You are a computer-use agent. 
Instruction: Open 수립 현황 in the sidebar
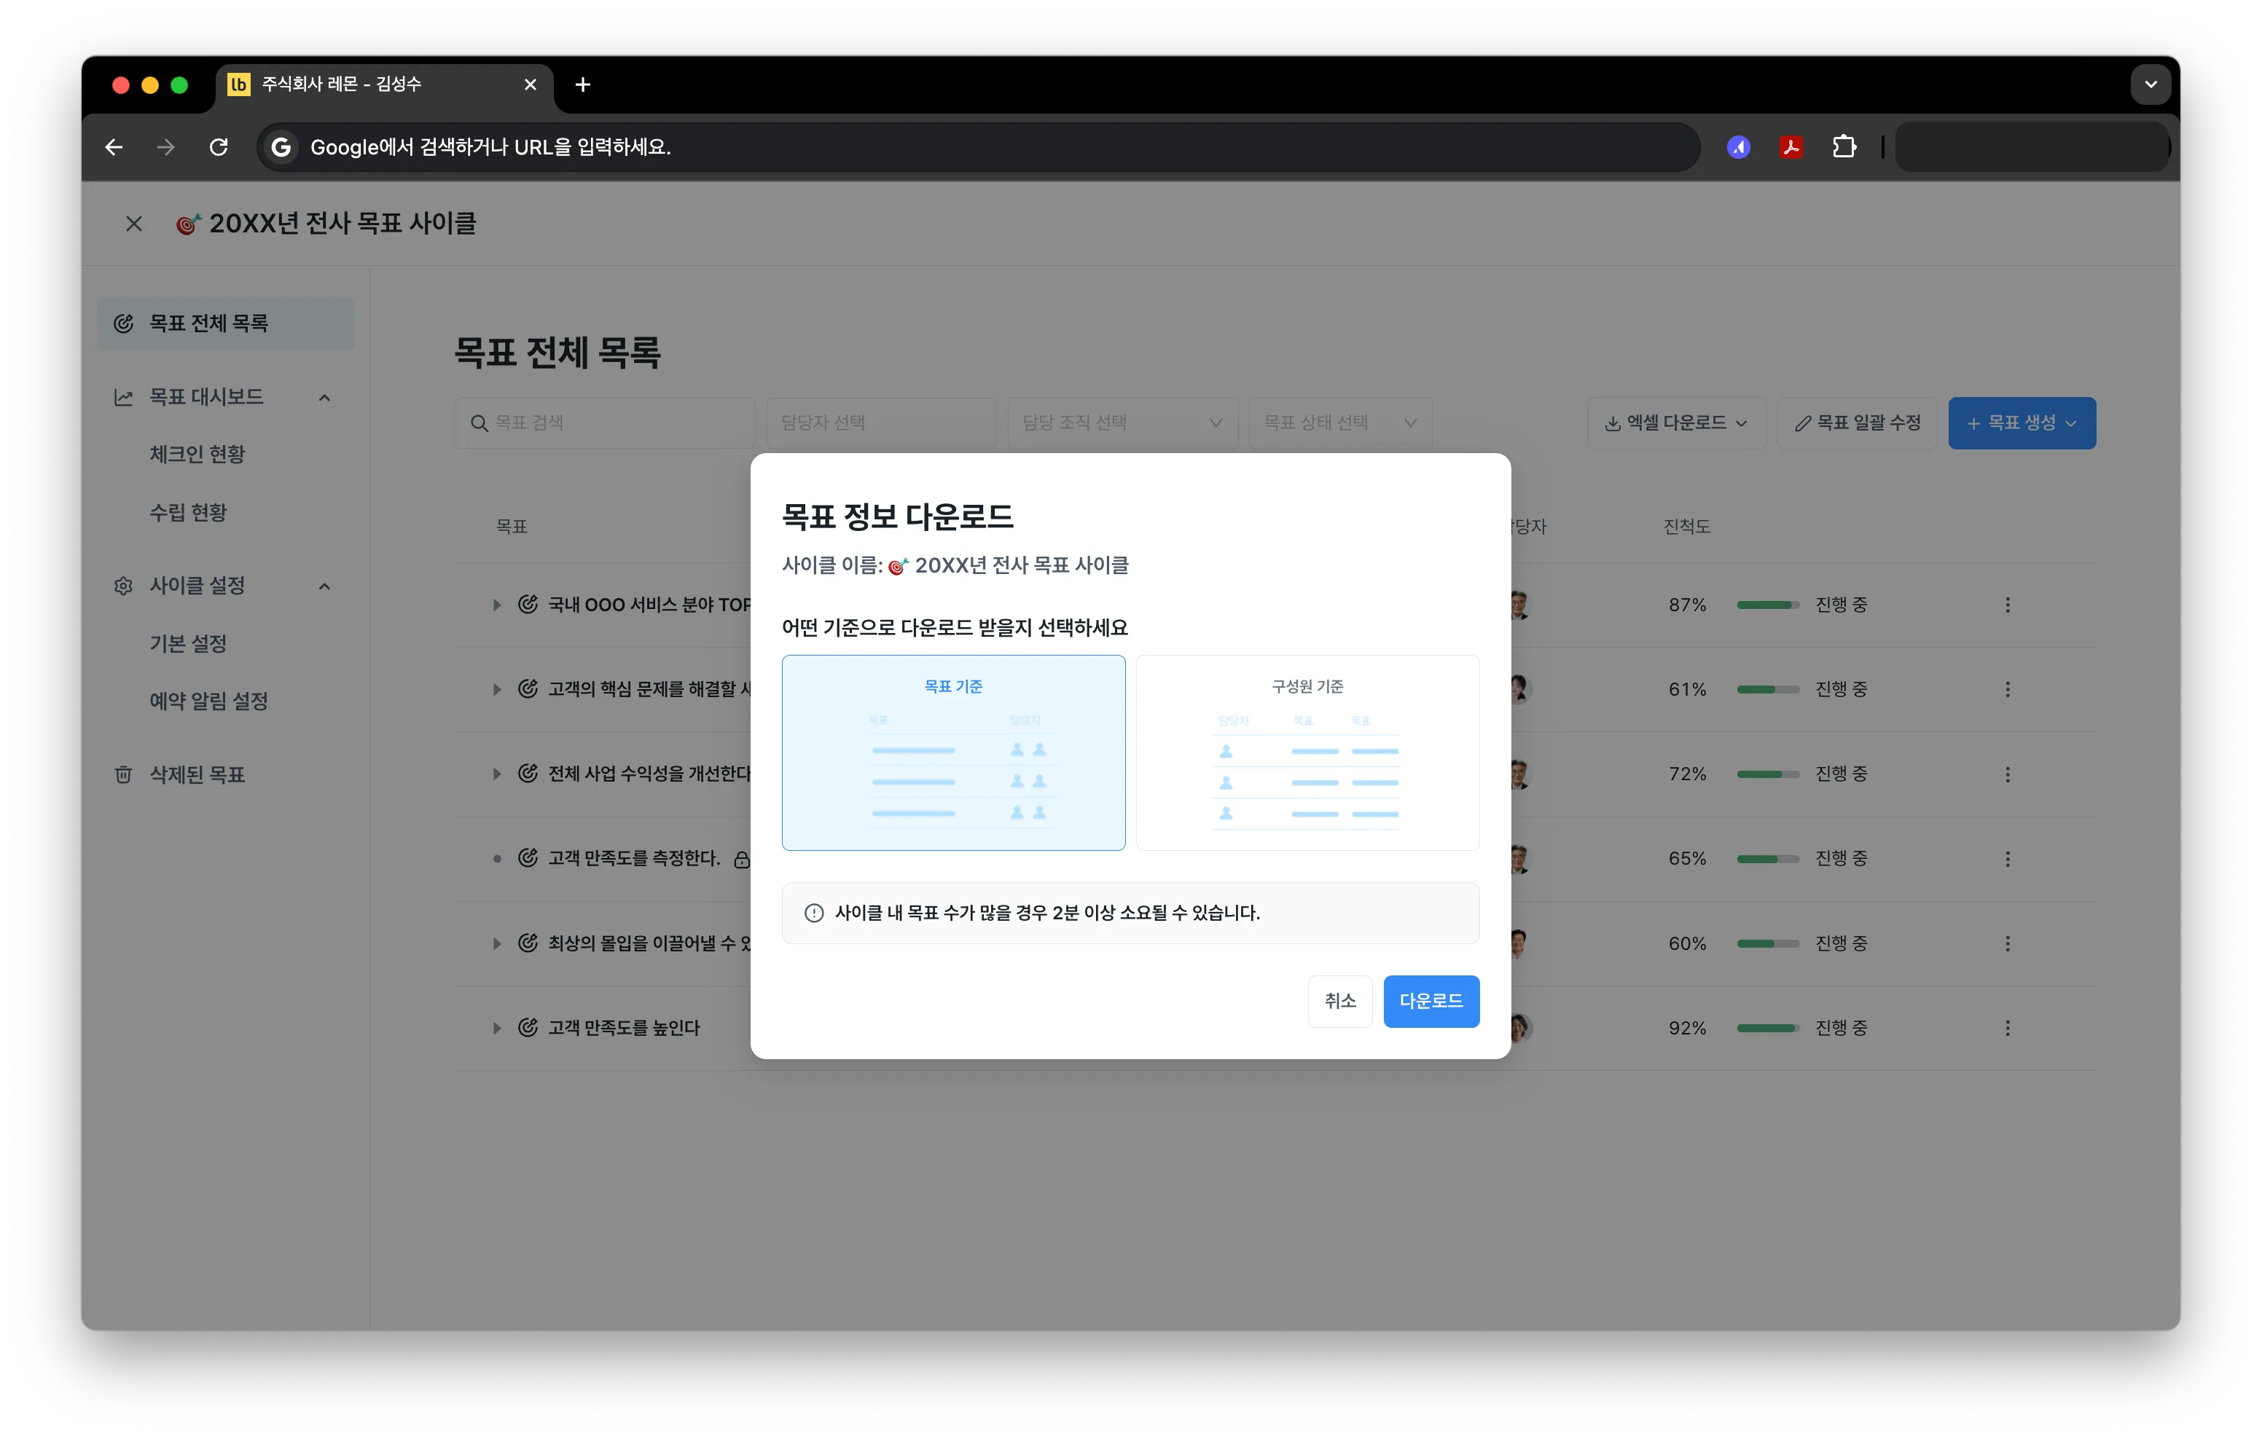tap(188, 513)
